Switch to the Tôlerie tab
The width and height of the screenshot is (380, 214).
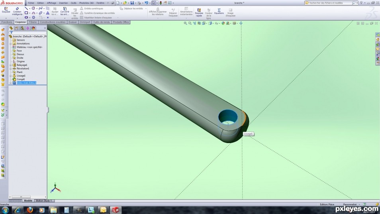tap(33, 22)
